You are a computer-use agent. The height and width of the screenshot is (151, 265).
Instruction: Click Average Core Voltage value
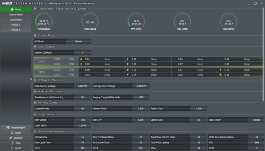(x=141, y=86)
